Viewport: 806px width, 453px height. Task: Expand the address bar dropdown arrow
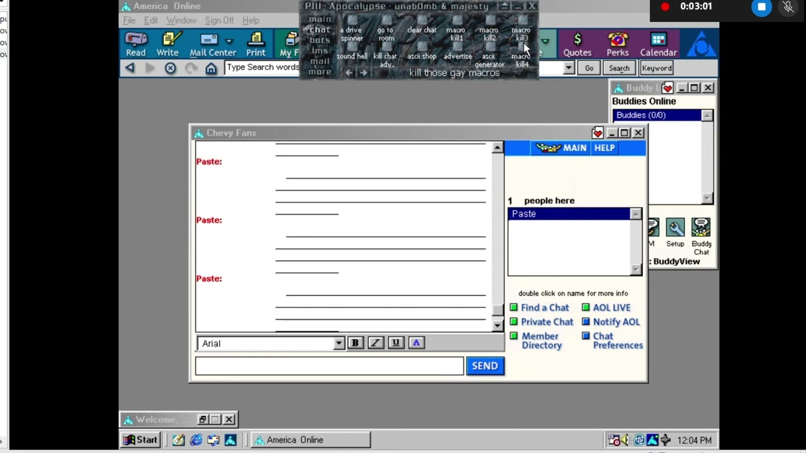[569, 68]
